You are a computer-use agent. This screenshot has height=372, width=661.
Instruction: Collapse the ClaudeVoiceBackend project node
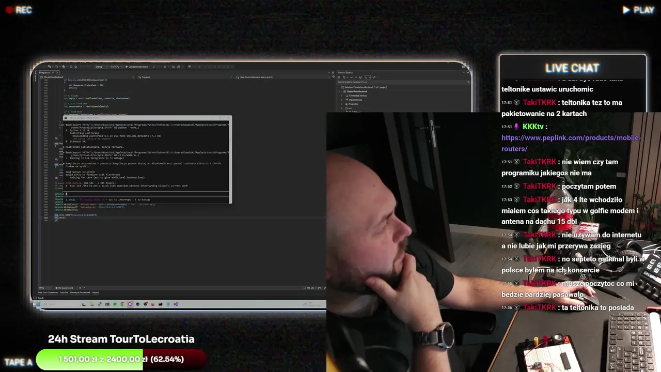tap(339, 91)
